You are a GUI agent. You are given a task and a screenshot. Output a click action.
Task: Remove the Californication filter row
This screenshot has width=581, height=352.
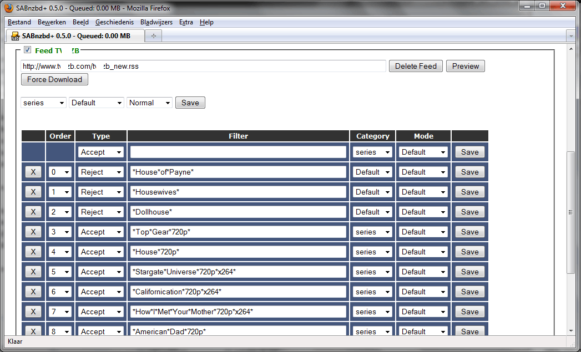pos(33,292)
